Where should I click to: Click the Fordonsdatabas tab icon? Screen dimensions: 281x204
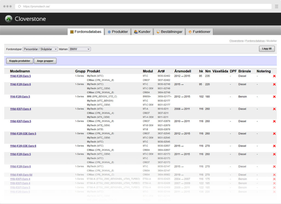point(72,32)
